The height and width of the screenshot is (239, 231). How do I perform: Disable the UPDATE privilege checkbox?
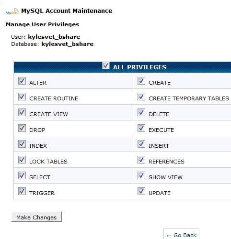[141, 191]
